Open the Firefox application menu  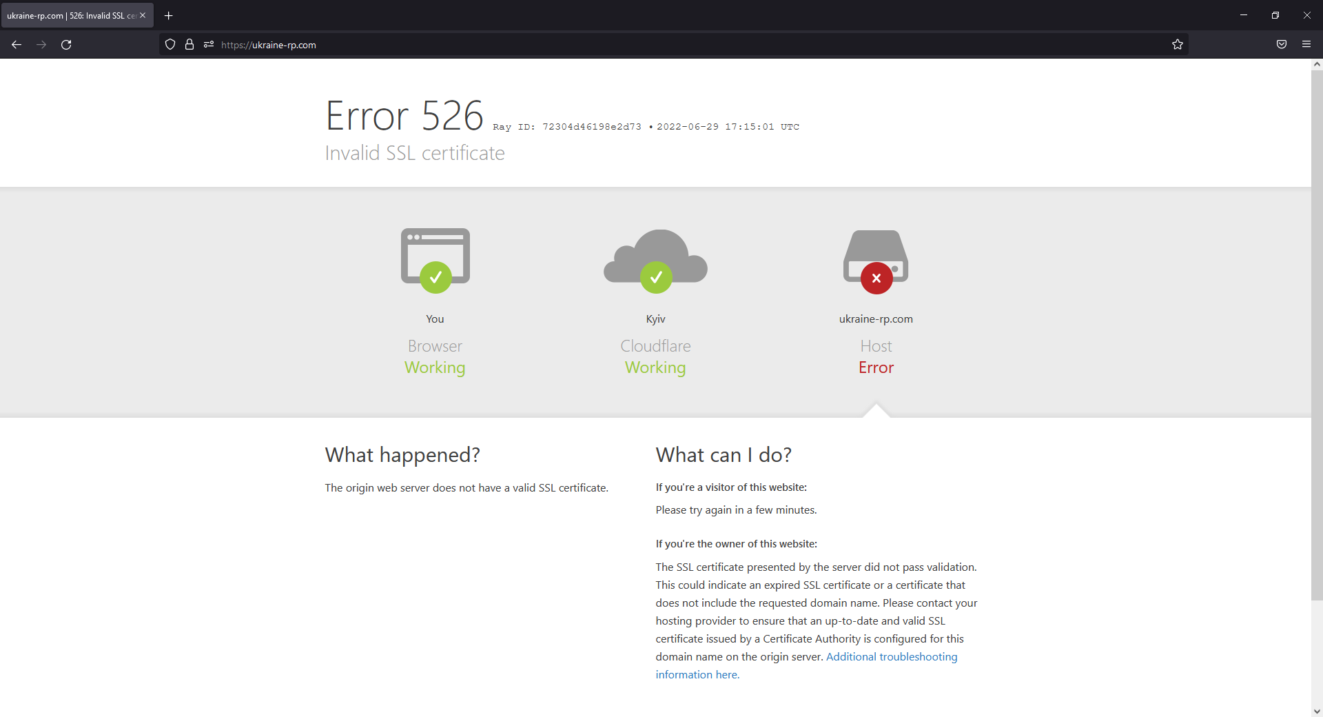pyautogui.click(x=1306, y=45)
